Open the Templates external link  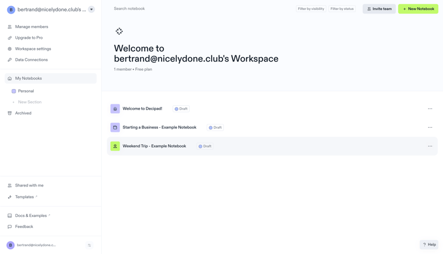[x=26, y=197]
